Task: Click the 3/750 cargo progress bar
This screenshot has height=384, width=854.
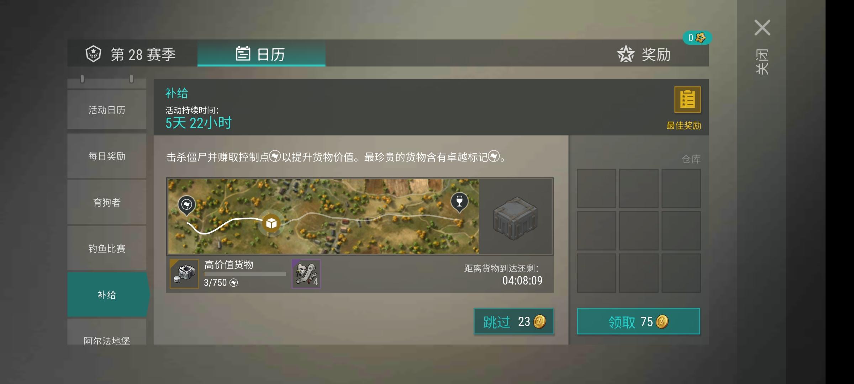Action: (245, 274)
